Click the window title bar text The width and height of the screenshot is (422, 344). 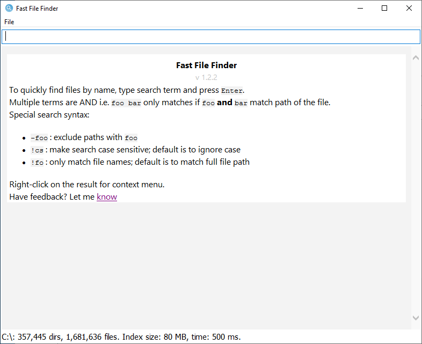(37, 9)
